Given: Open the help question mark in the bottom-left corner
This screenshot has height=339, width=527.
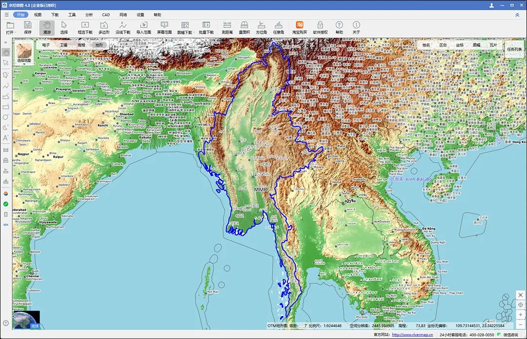Looking at the screenshot, I should tap(6, 323).
